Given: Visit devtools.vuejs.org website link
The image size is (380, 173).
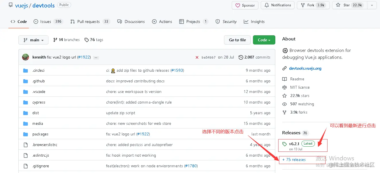Looking at the screenshot, I should (305, 68).
